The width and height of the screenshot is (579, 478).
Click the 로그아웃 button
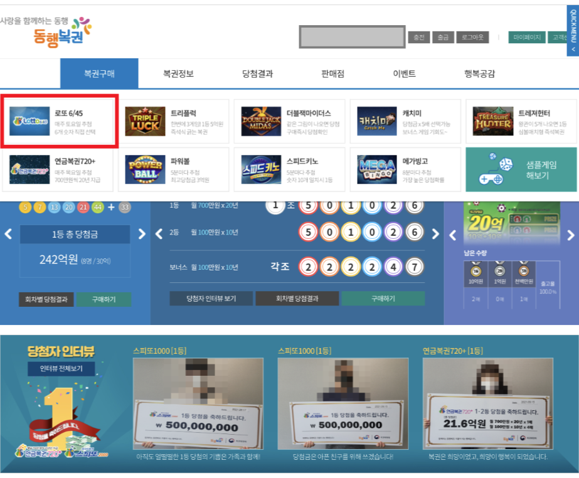pos(472,37)
